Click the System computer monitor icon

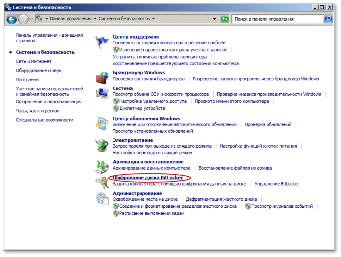pyautogui.click(x=102, y=93)
